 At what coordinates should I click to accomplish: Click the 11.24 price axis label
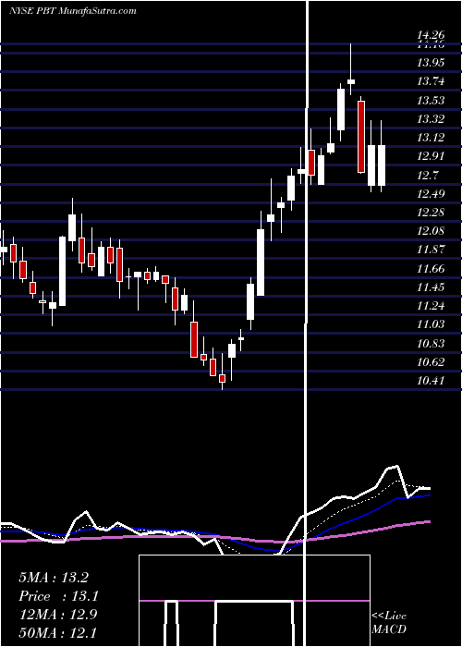(x=432, y=305)
